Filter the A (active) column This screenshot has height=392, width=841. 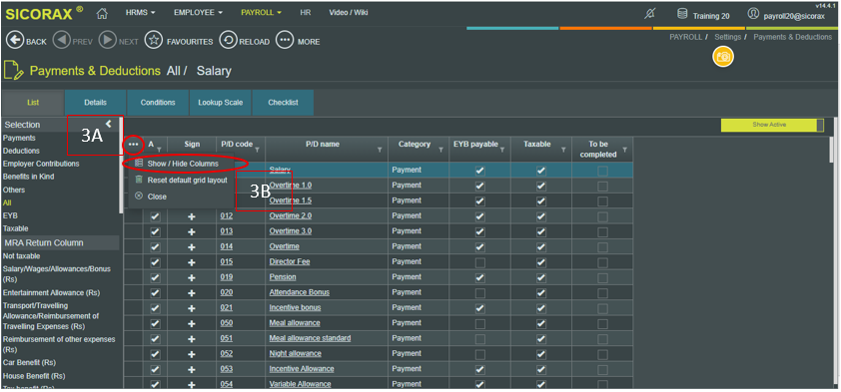pyautogui.click(x=159, y=151)
